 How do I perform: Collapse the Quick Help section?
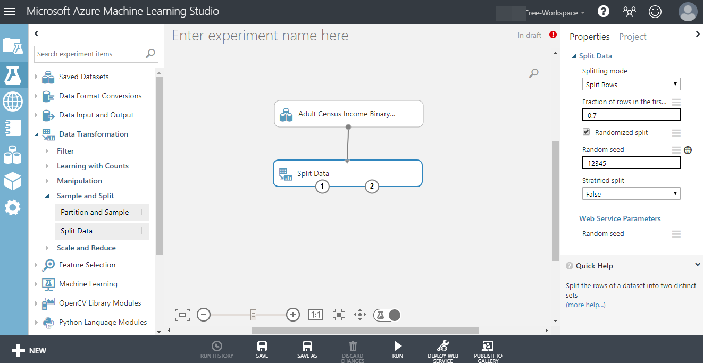click(x=698, y=265)
